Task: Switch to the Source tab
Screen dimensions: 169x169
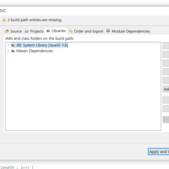Action: pos(13,31)
